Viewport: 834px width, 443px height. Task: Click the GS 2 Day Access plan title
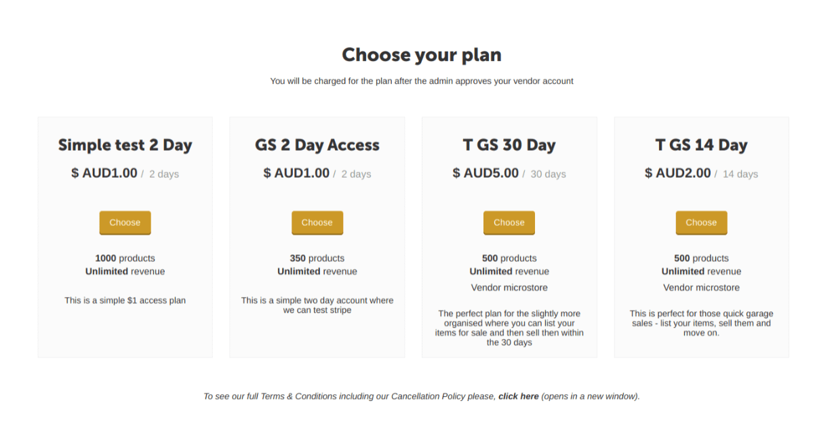317,145
